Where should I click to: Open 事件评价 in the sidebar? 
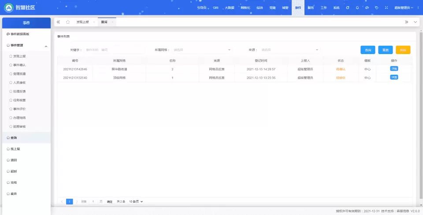26,109
